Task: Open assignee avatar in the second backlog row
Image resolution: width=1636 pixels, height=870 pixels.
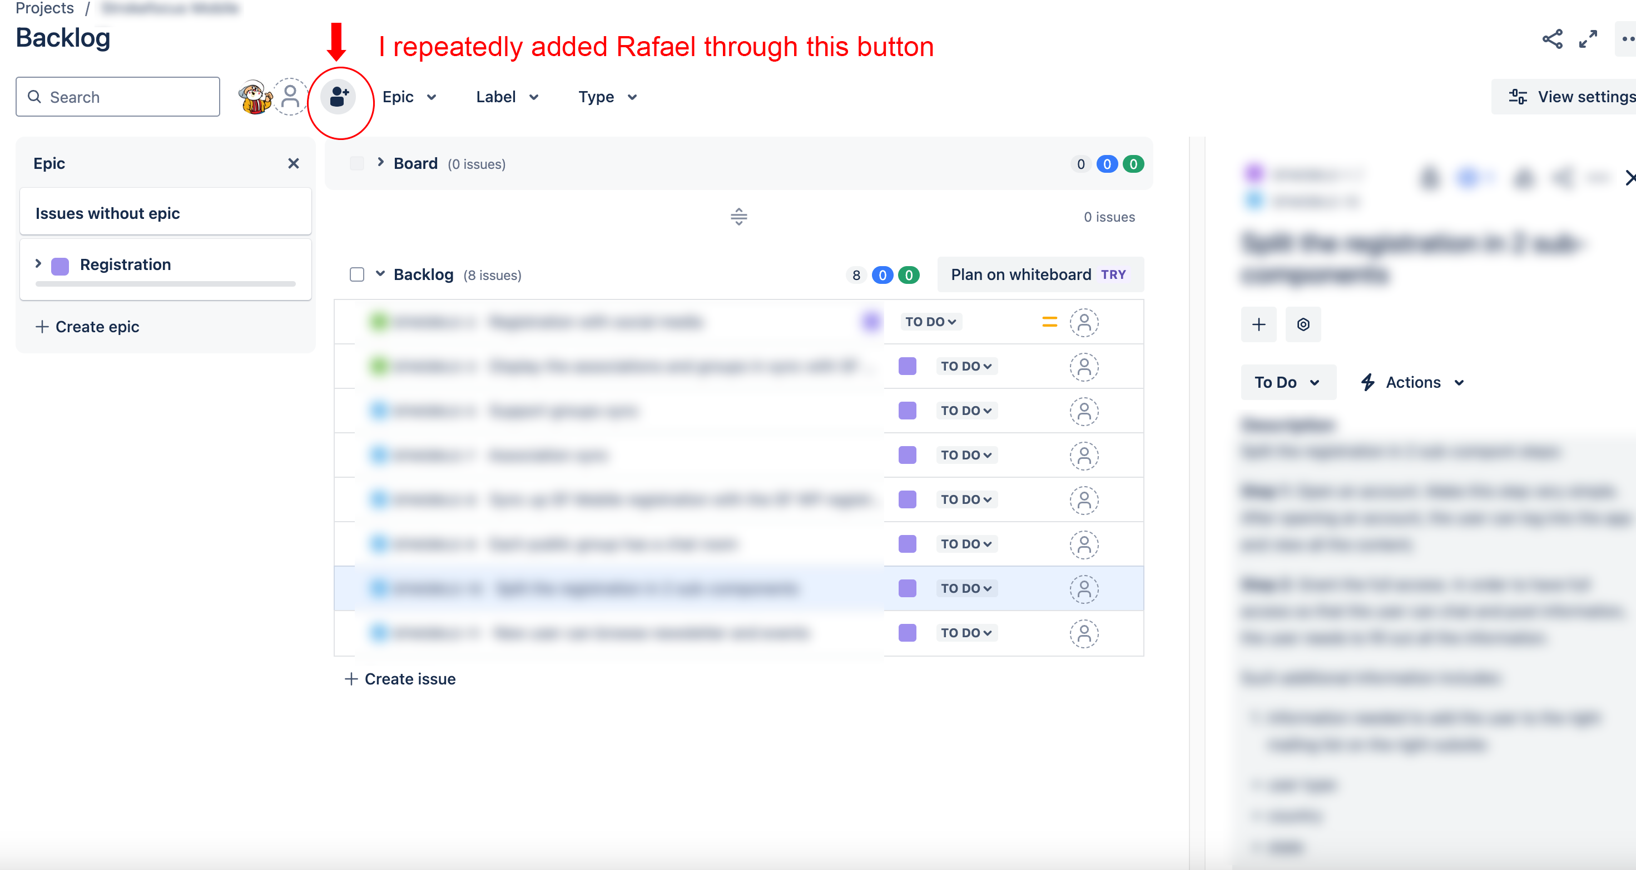Action: click(x=1084, y=367)
